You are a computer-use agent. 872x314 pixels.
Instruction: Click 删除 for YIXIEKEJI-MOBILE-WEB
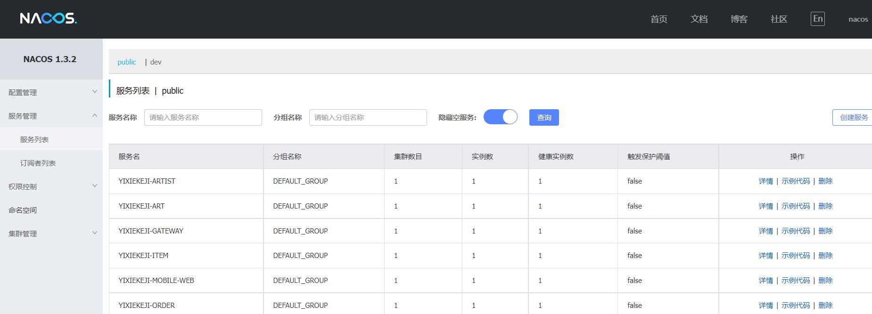point(825,280)
